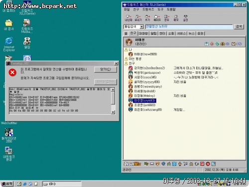
Task: Select the 알집 desktop icon
Action: [x=27, y=43]
